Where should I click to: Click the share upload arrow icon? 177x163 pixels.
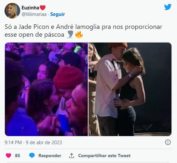coord(71,156)
